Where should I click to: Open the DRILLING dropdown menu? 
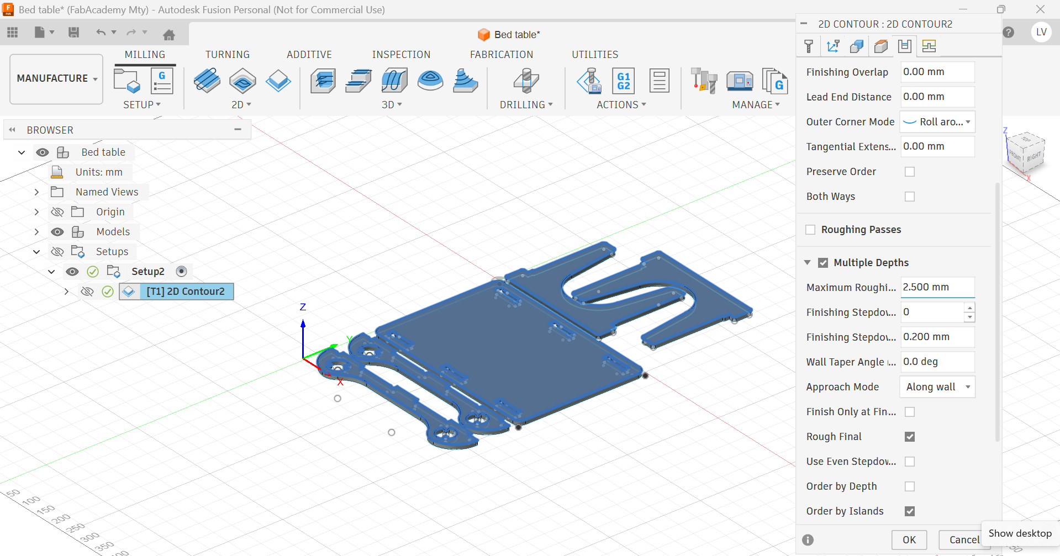526,105
